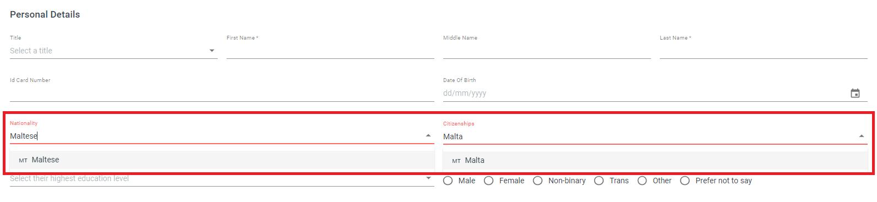Image resolution: width=877 pixels, height=202 pixels.
Task: Collapse the Citizenships dropdown arrow
Action: pos(861,136)
